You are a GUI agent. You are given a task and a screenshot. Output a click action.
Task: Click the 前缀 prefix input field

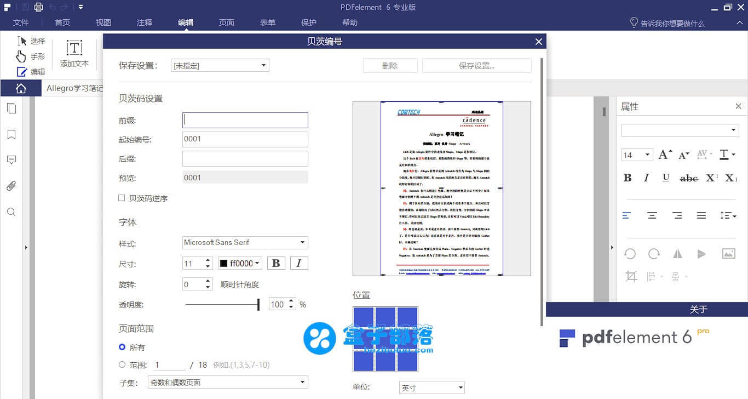click(x=245, y=121)
